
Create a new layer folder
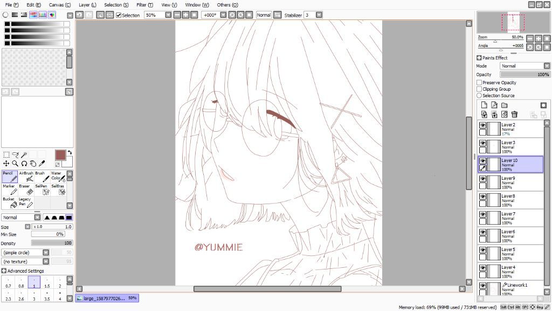click(505, 105)
